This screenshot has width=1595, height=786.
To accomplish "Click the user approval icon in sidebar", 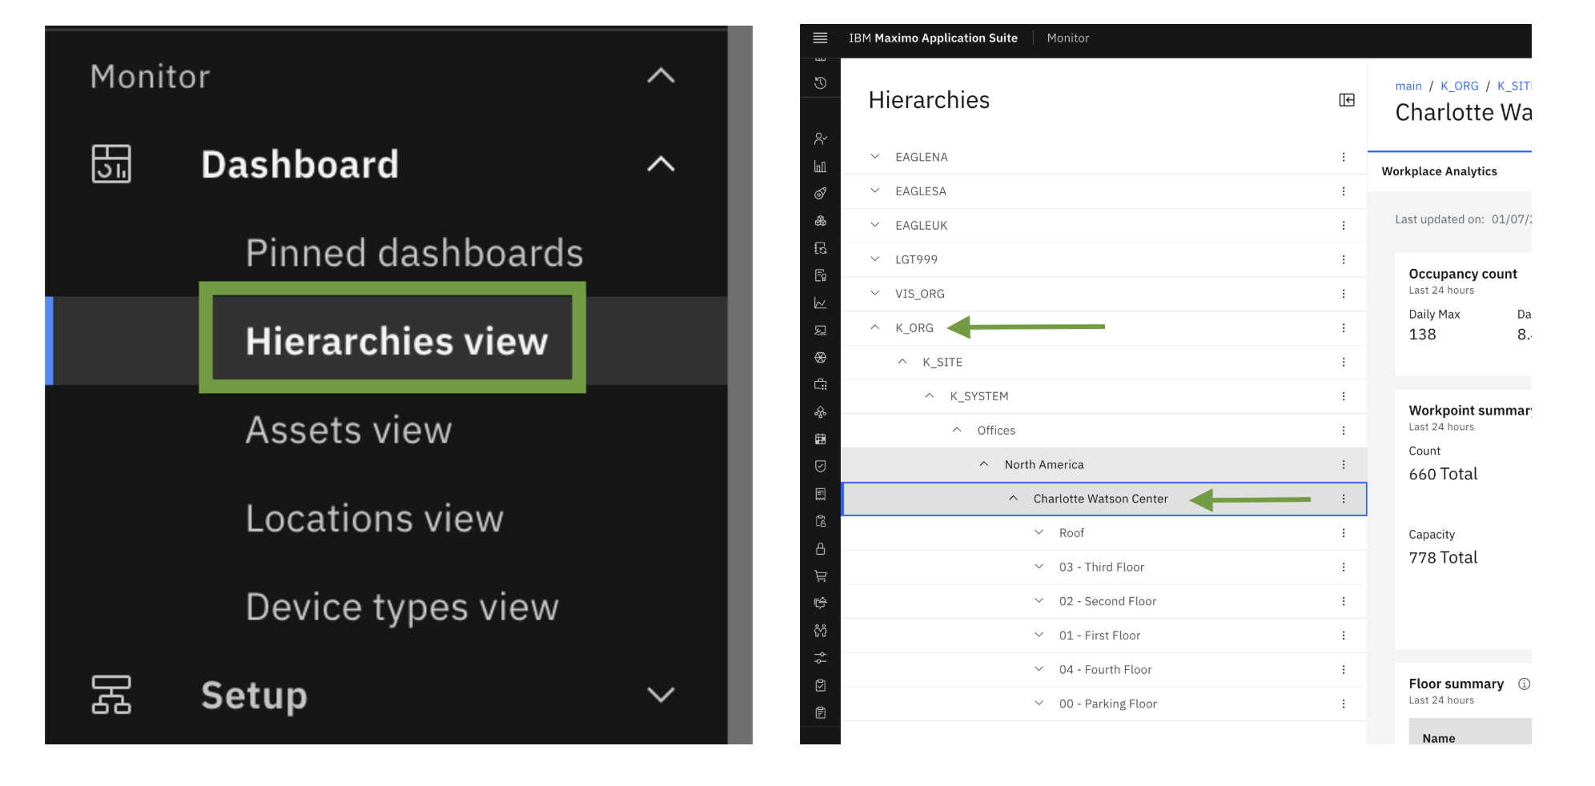I will click(x=820, y=138).
